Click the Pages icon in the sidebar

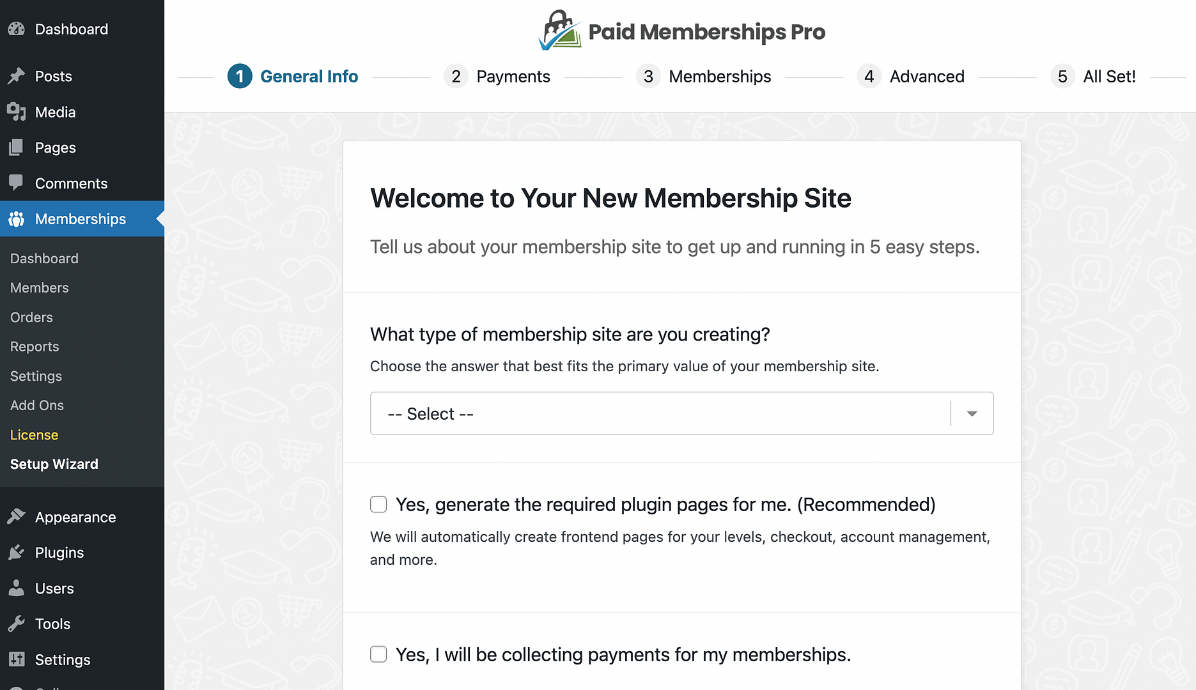[16, 148]
